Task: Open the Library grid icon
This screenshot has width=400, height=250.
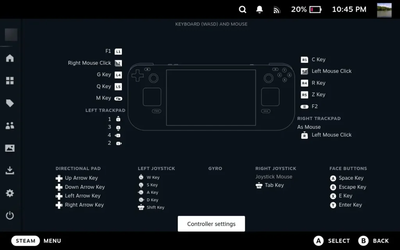Action: pos(10,80)
